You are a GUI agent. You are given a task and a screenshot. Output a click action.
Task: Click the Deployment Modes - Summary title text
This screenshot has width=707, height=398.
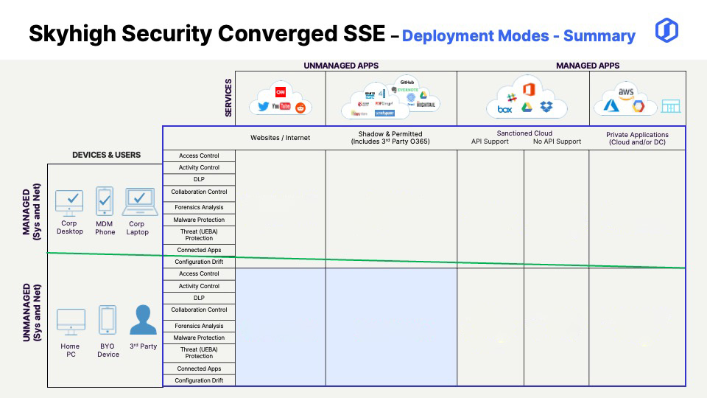tap(518, 35)
